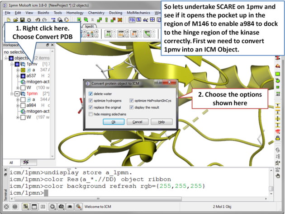
Task: Click the icm/1pmn command prompt input
Action: coord(136,193)
